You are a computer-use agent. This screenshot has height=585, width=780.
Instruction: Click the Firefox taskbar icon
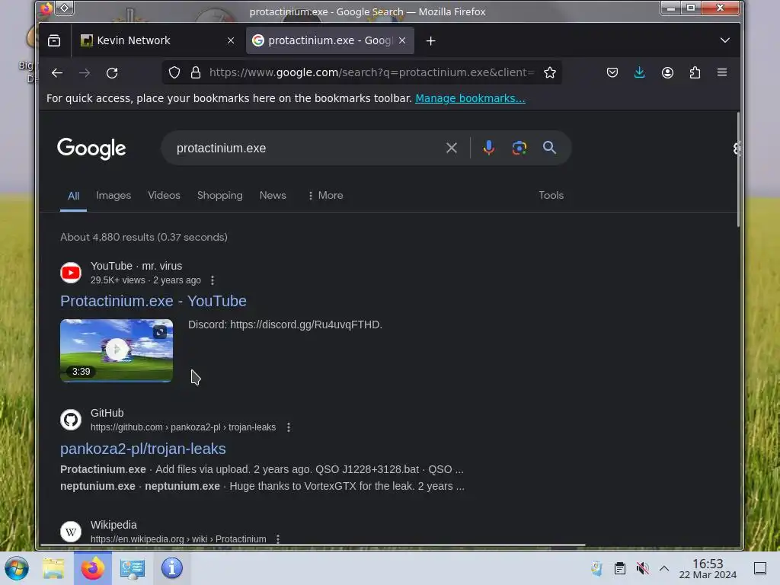(93, 568)
